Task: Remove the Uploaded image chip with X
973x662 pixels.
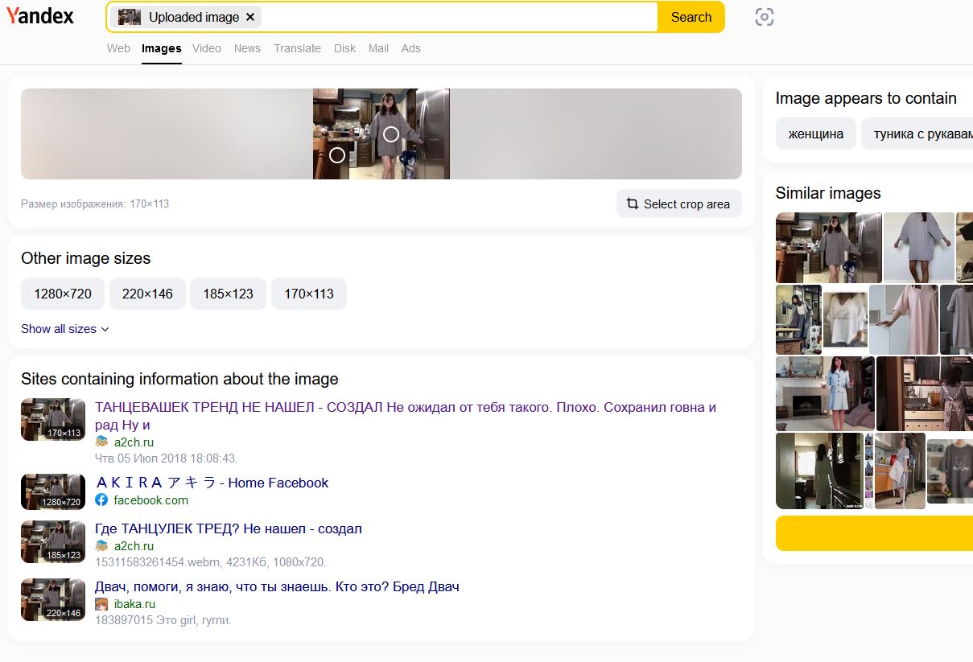Action: [x=250, y=17]
